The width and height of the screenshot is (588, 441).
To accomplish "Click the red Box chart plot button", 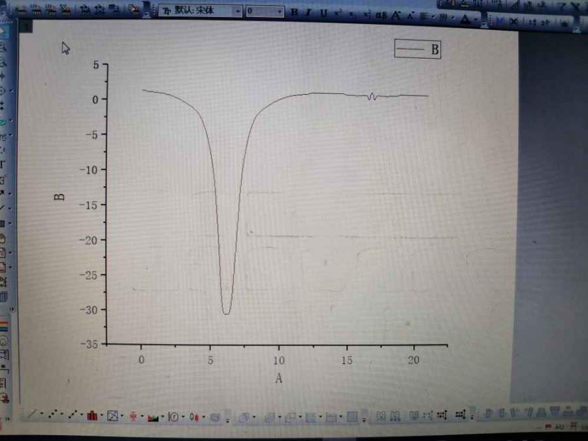I will 133,416.
